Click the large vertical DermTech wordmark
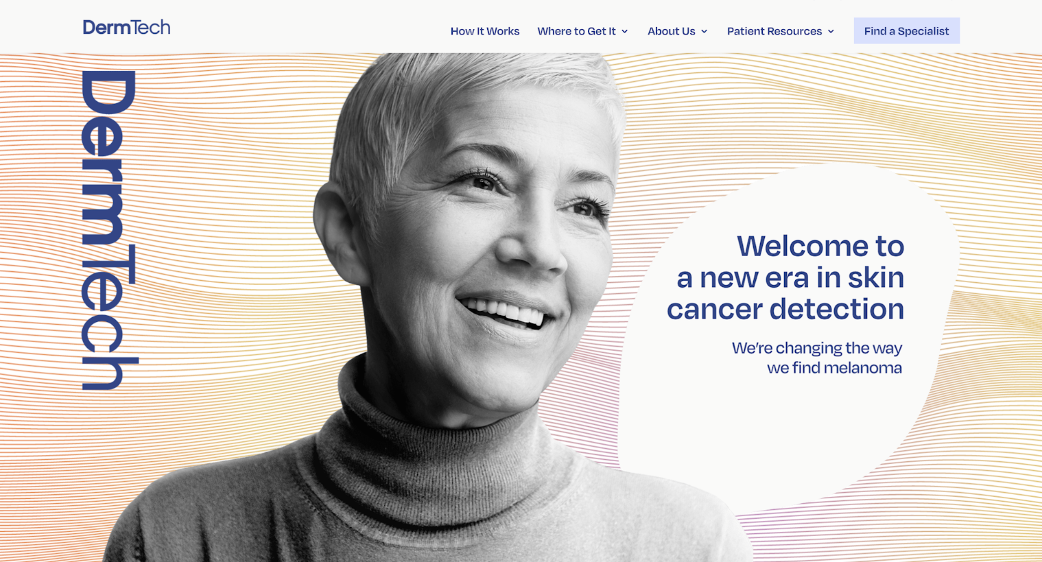The image size is (1042, 562). click(109, 230)
